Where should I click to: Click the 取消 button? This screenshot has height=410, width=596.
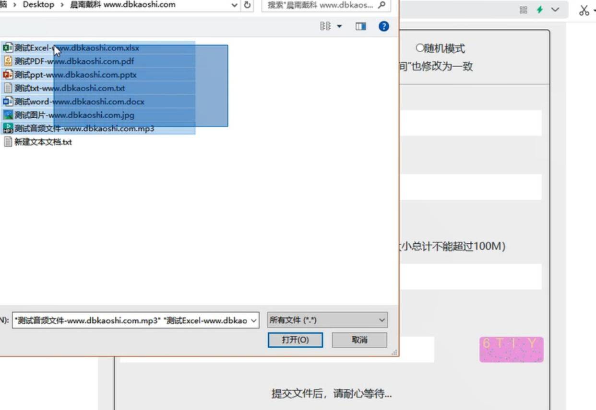359,340
